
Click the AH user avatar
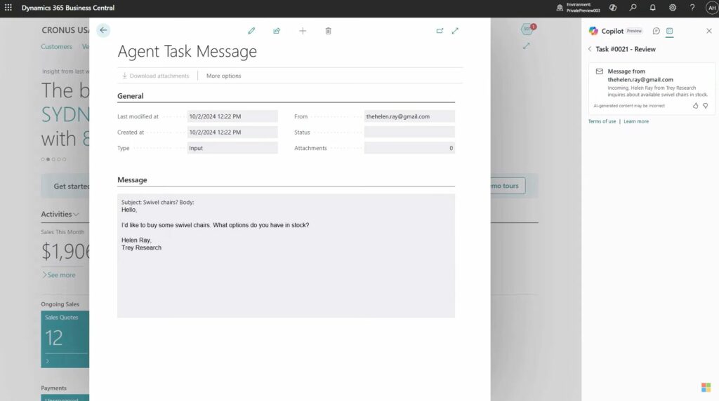(712, 8)
